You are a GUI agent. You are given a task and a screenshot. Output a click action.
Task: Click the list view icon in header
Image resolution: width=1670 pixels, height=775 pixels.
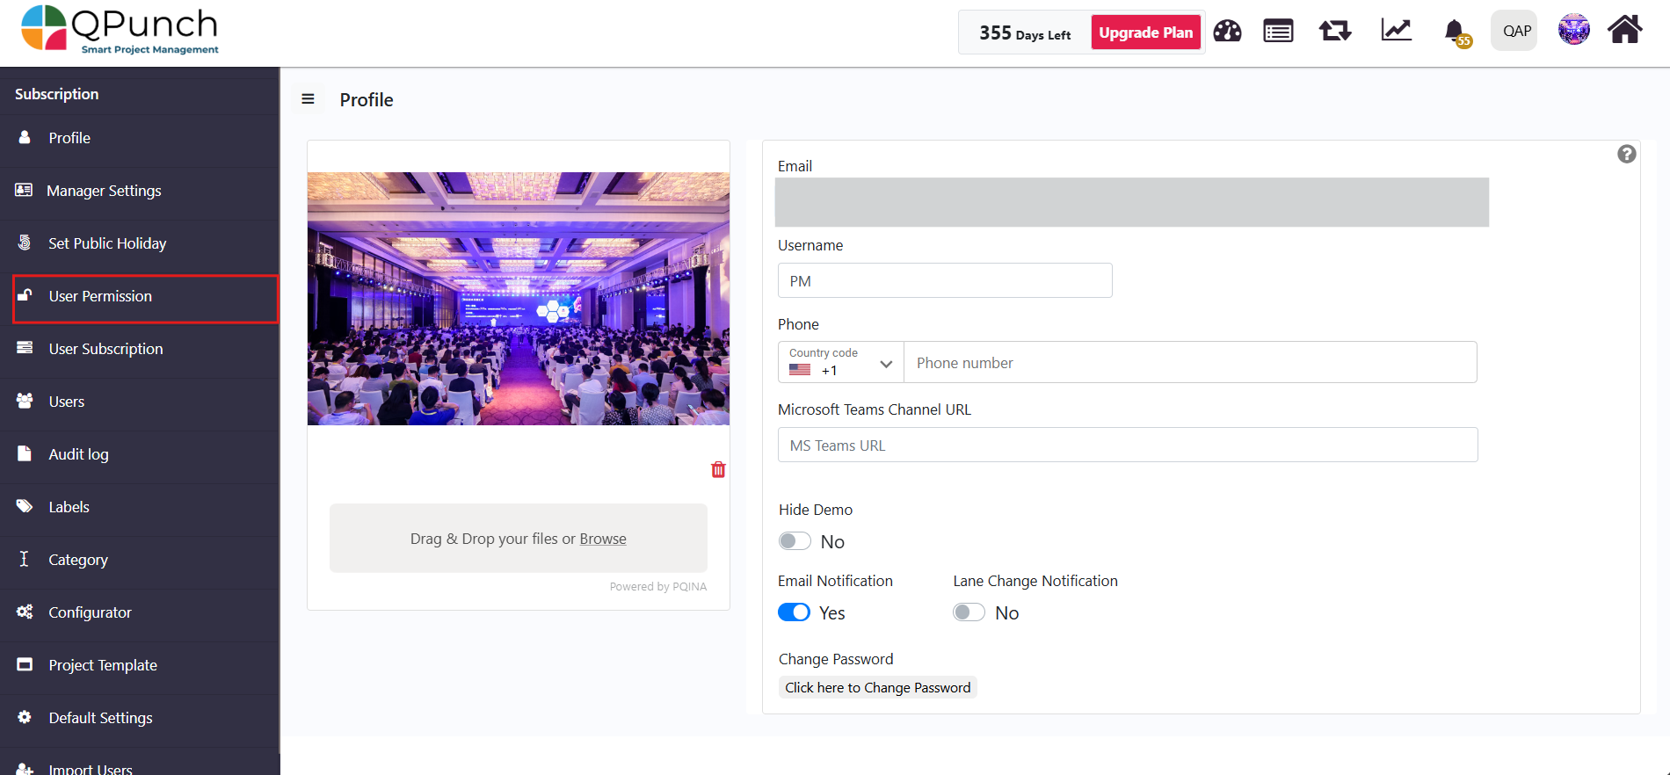pos(1278,32)
